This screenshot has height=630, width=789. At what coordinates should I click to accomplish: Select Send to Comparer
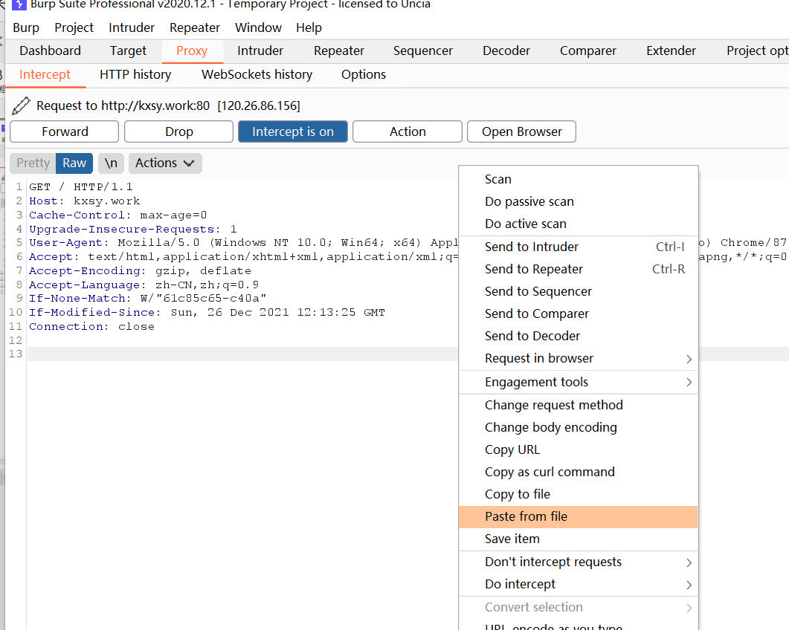(578, 314)
